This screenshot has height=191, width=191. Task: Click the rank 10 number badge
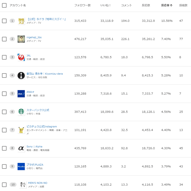click(13, 184)
